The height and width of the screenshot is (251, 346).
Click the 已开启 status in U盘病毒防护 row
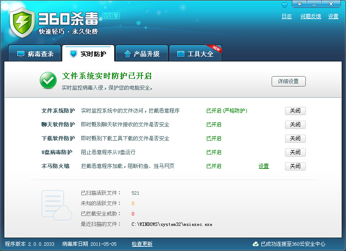click(x=214, y=152)
